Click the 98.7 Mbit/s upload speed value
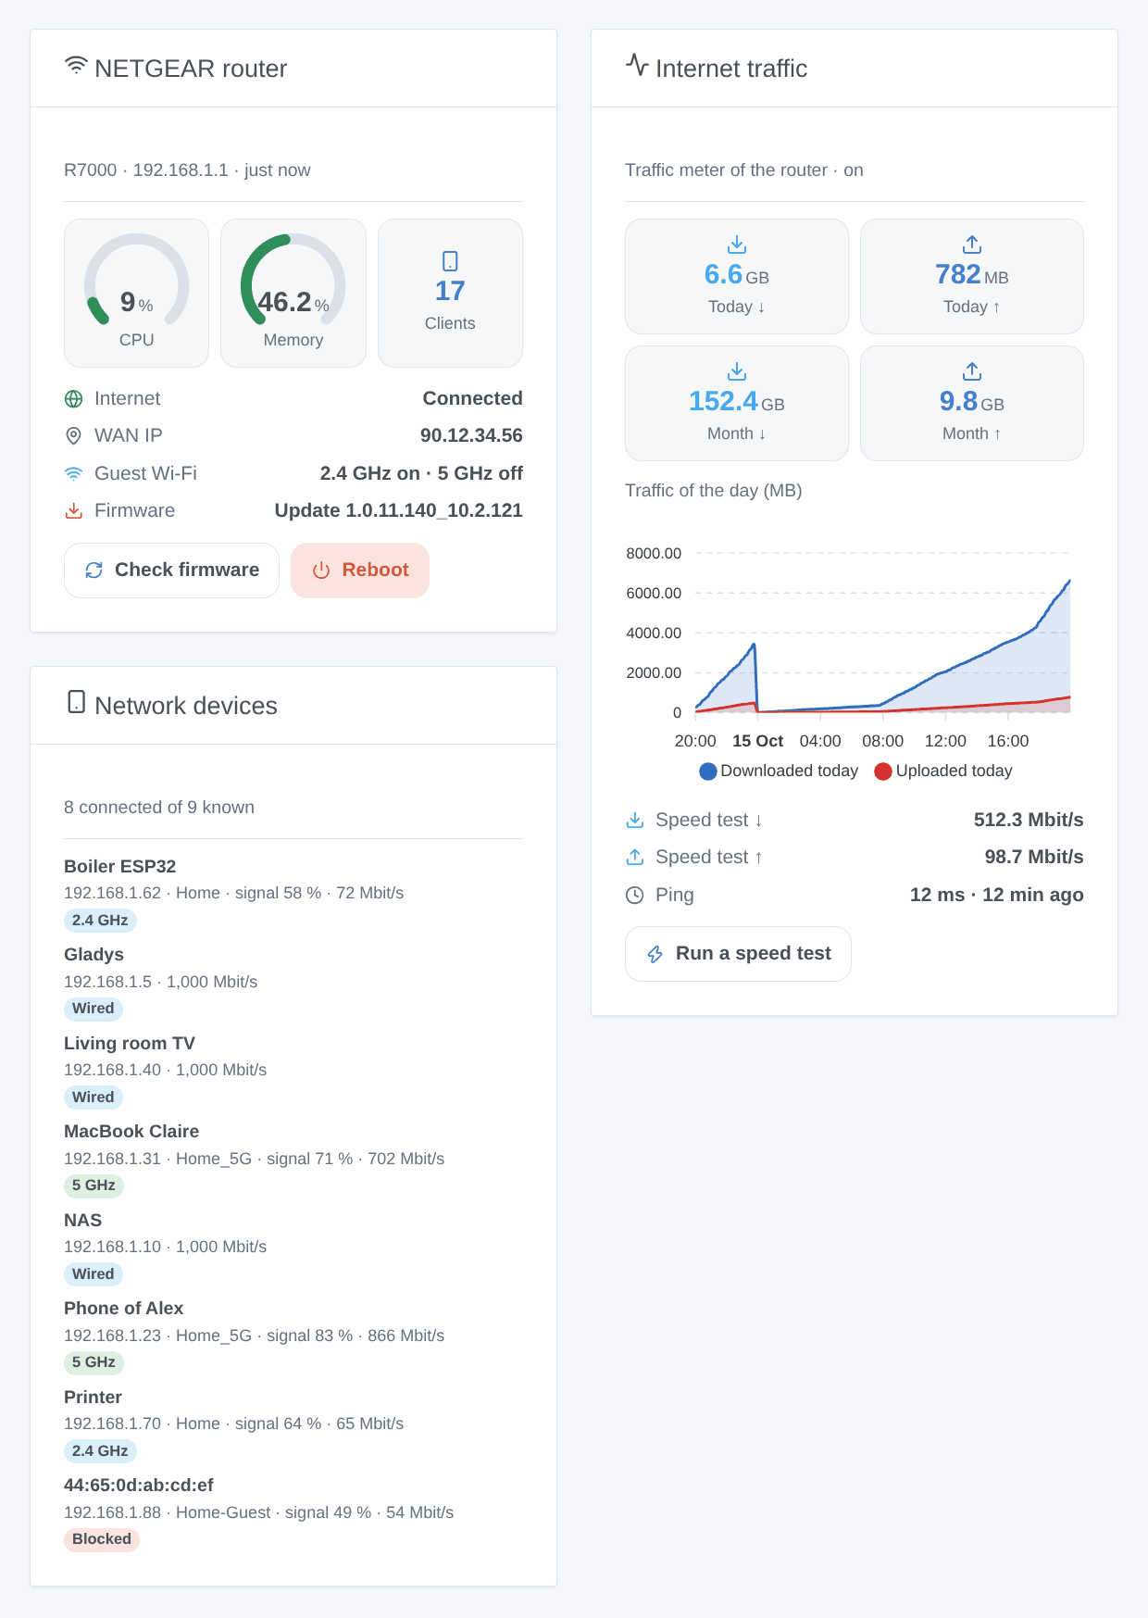Viewport: 1148px width, 1618px height. pos(1034,858)
